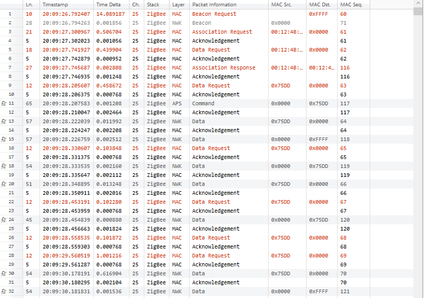Click the APS layer cell in row 11
Image resolution: width=424 pixels, height=298 pixels.
pos(177,104)
